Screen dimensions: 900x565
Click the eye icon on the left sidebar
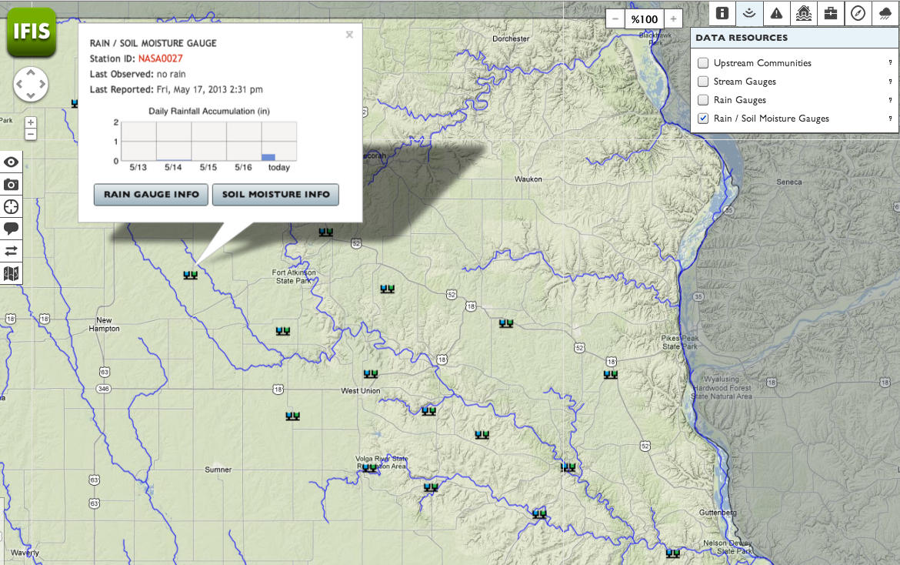[11, 162]
